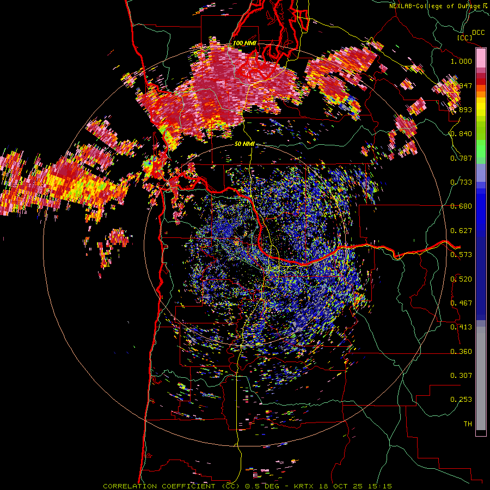Click the TH threshold label
The width and height of the screenshot is (490, 490).
(x=468, y=424)
